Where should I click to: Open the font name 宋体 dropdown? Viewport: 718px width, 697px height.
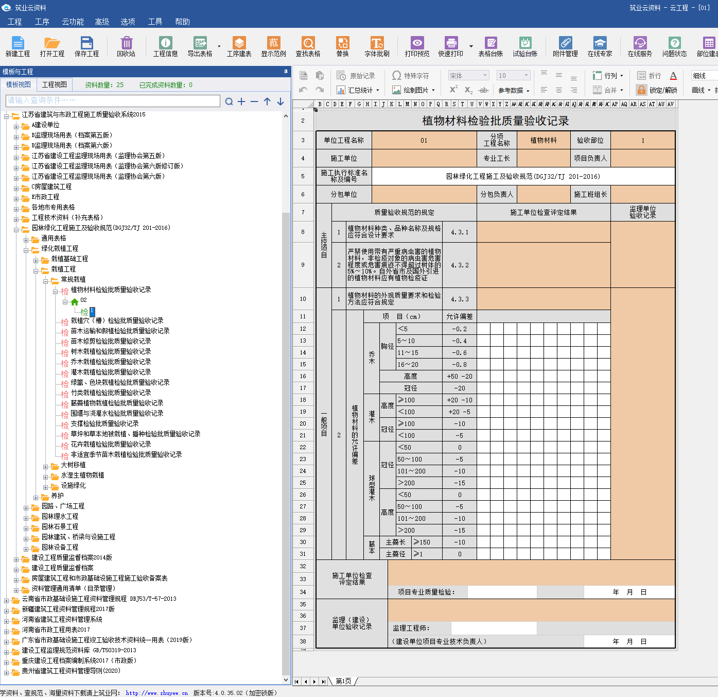click(x=485, y=75)
